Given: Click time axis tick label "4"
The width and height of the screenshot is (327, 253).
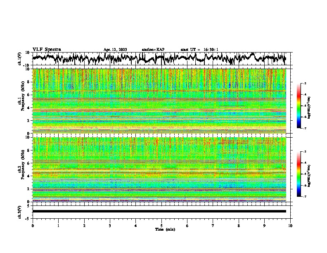Looking at the screenshot, I should pyautogui.click(x=136, y=226).
